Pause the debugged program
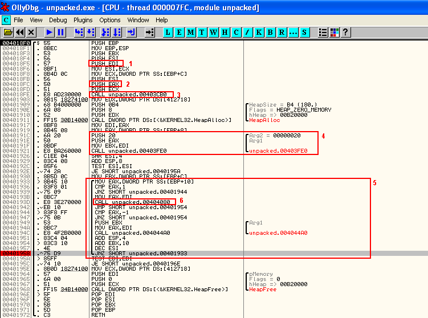The width and height of the screenshot is (428, 318). coord(60,32)
